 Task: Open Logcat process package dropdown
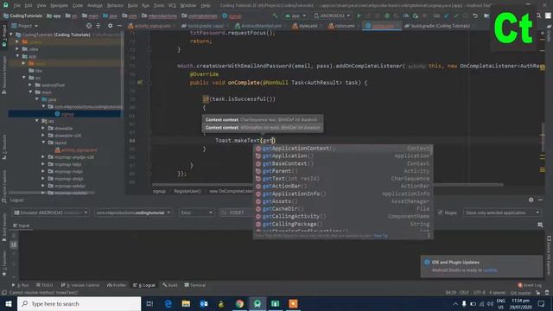[x=133, y=213]
